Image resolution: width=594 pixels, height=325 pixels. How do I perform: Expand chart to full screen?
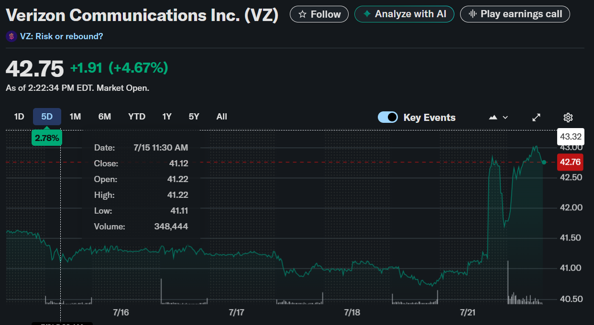pyautogui.click(x=537, y=118)
